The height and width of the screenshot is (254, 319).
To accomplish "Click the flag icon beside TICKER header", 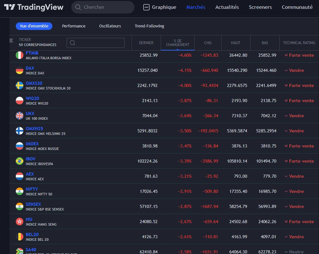I will [11, 40].
